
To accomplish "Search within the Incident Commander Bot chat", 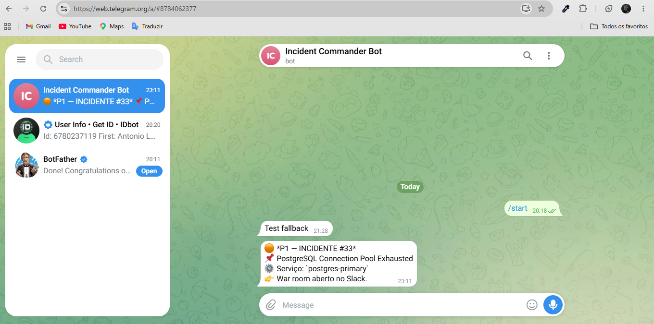I will tap(528, 56).
